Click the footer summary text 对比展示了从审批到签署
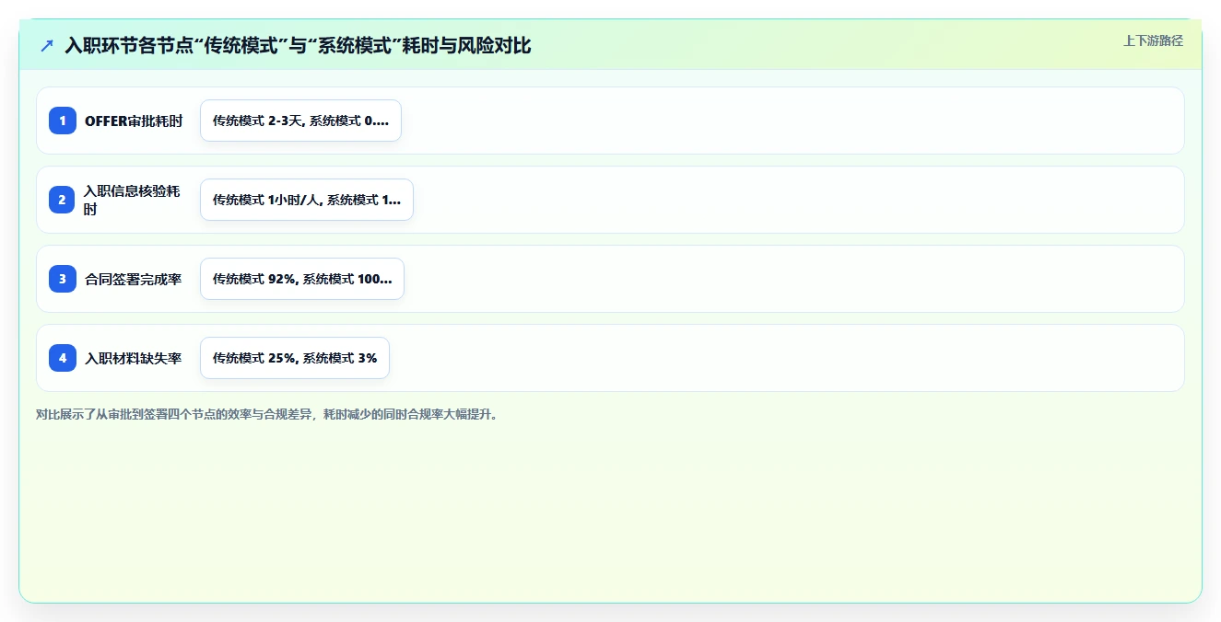Screen dimensions: 1221x622 267,415
